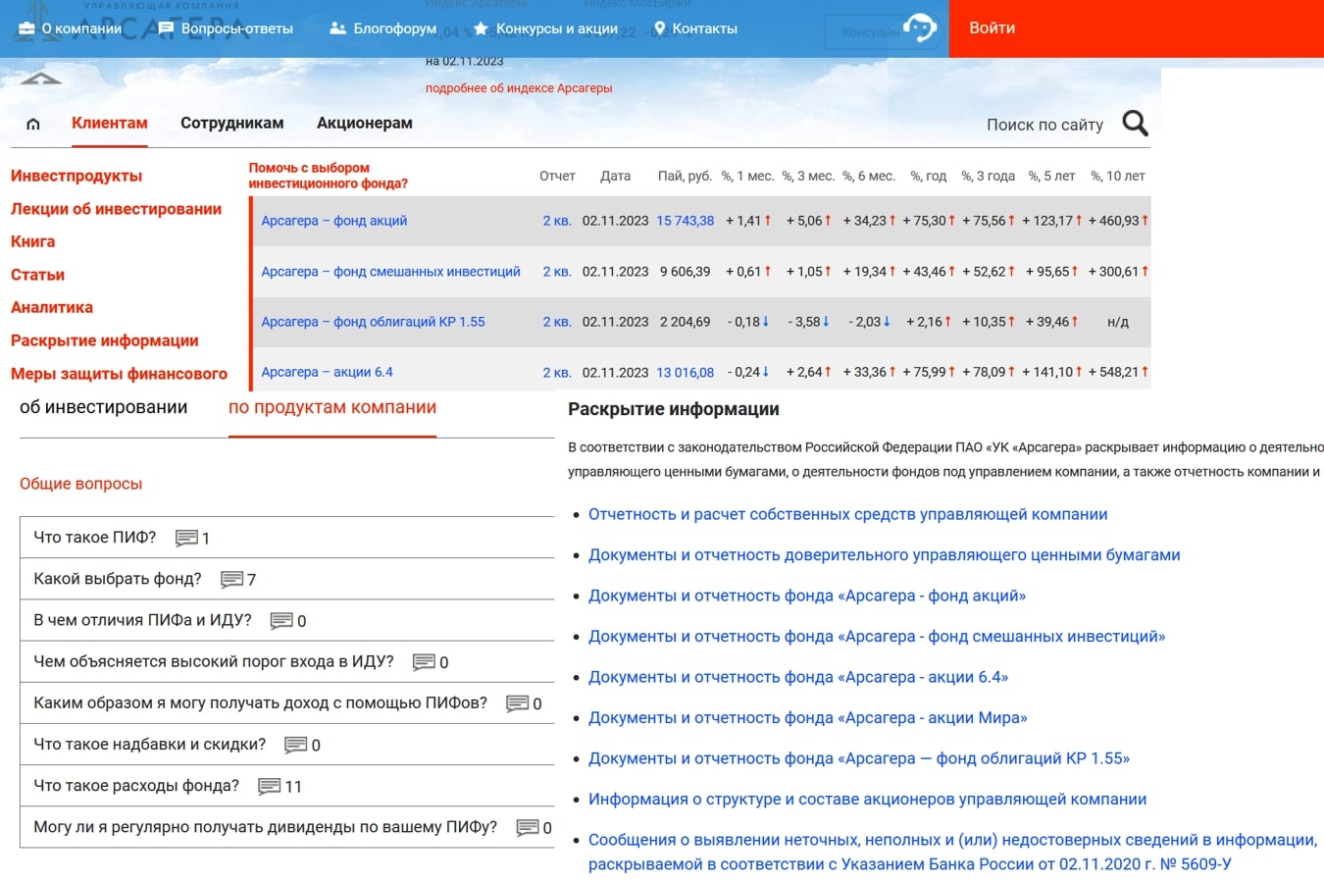Open О компании menu
Screen dimensions: 1324x883
[x=81, y=28]
